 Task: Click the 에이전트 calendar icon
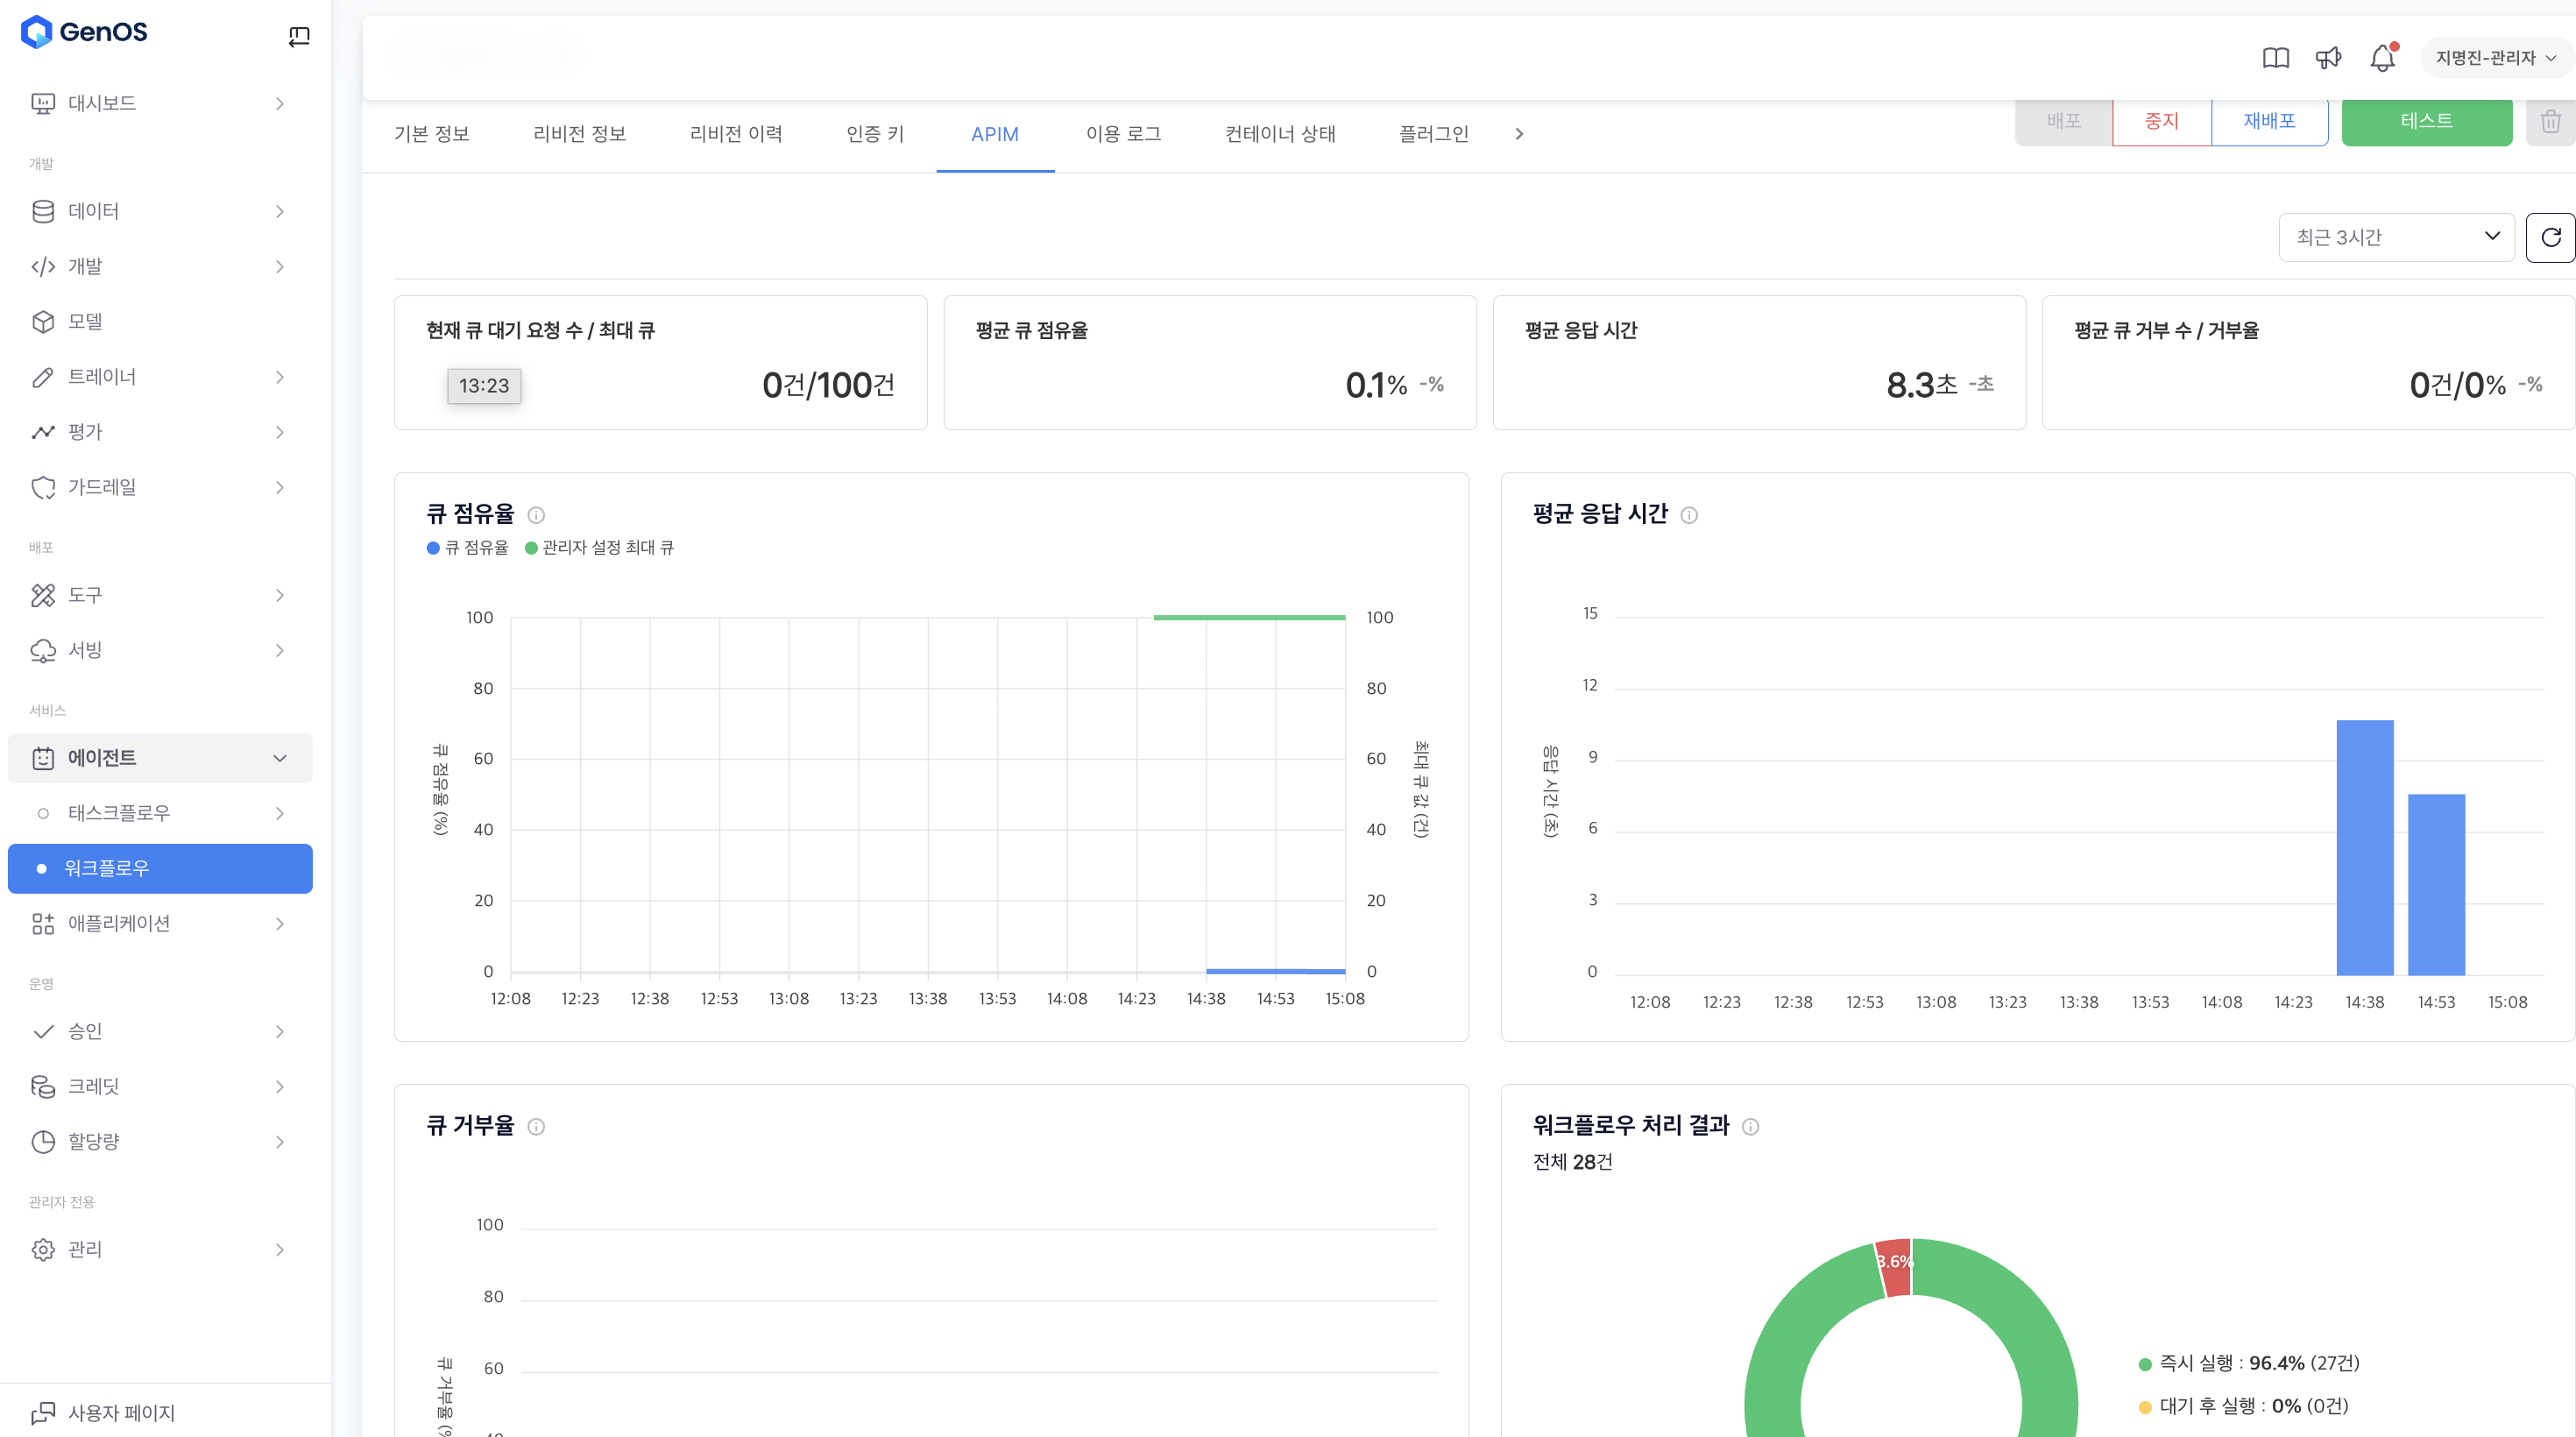43,758
